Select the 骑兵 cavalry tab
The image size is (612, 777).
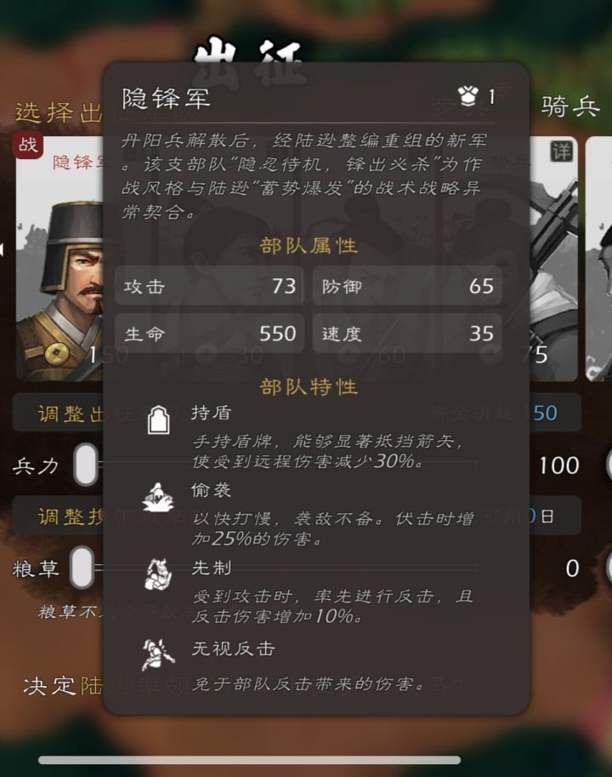[x=570, y=107]
